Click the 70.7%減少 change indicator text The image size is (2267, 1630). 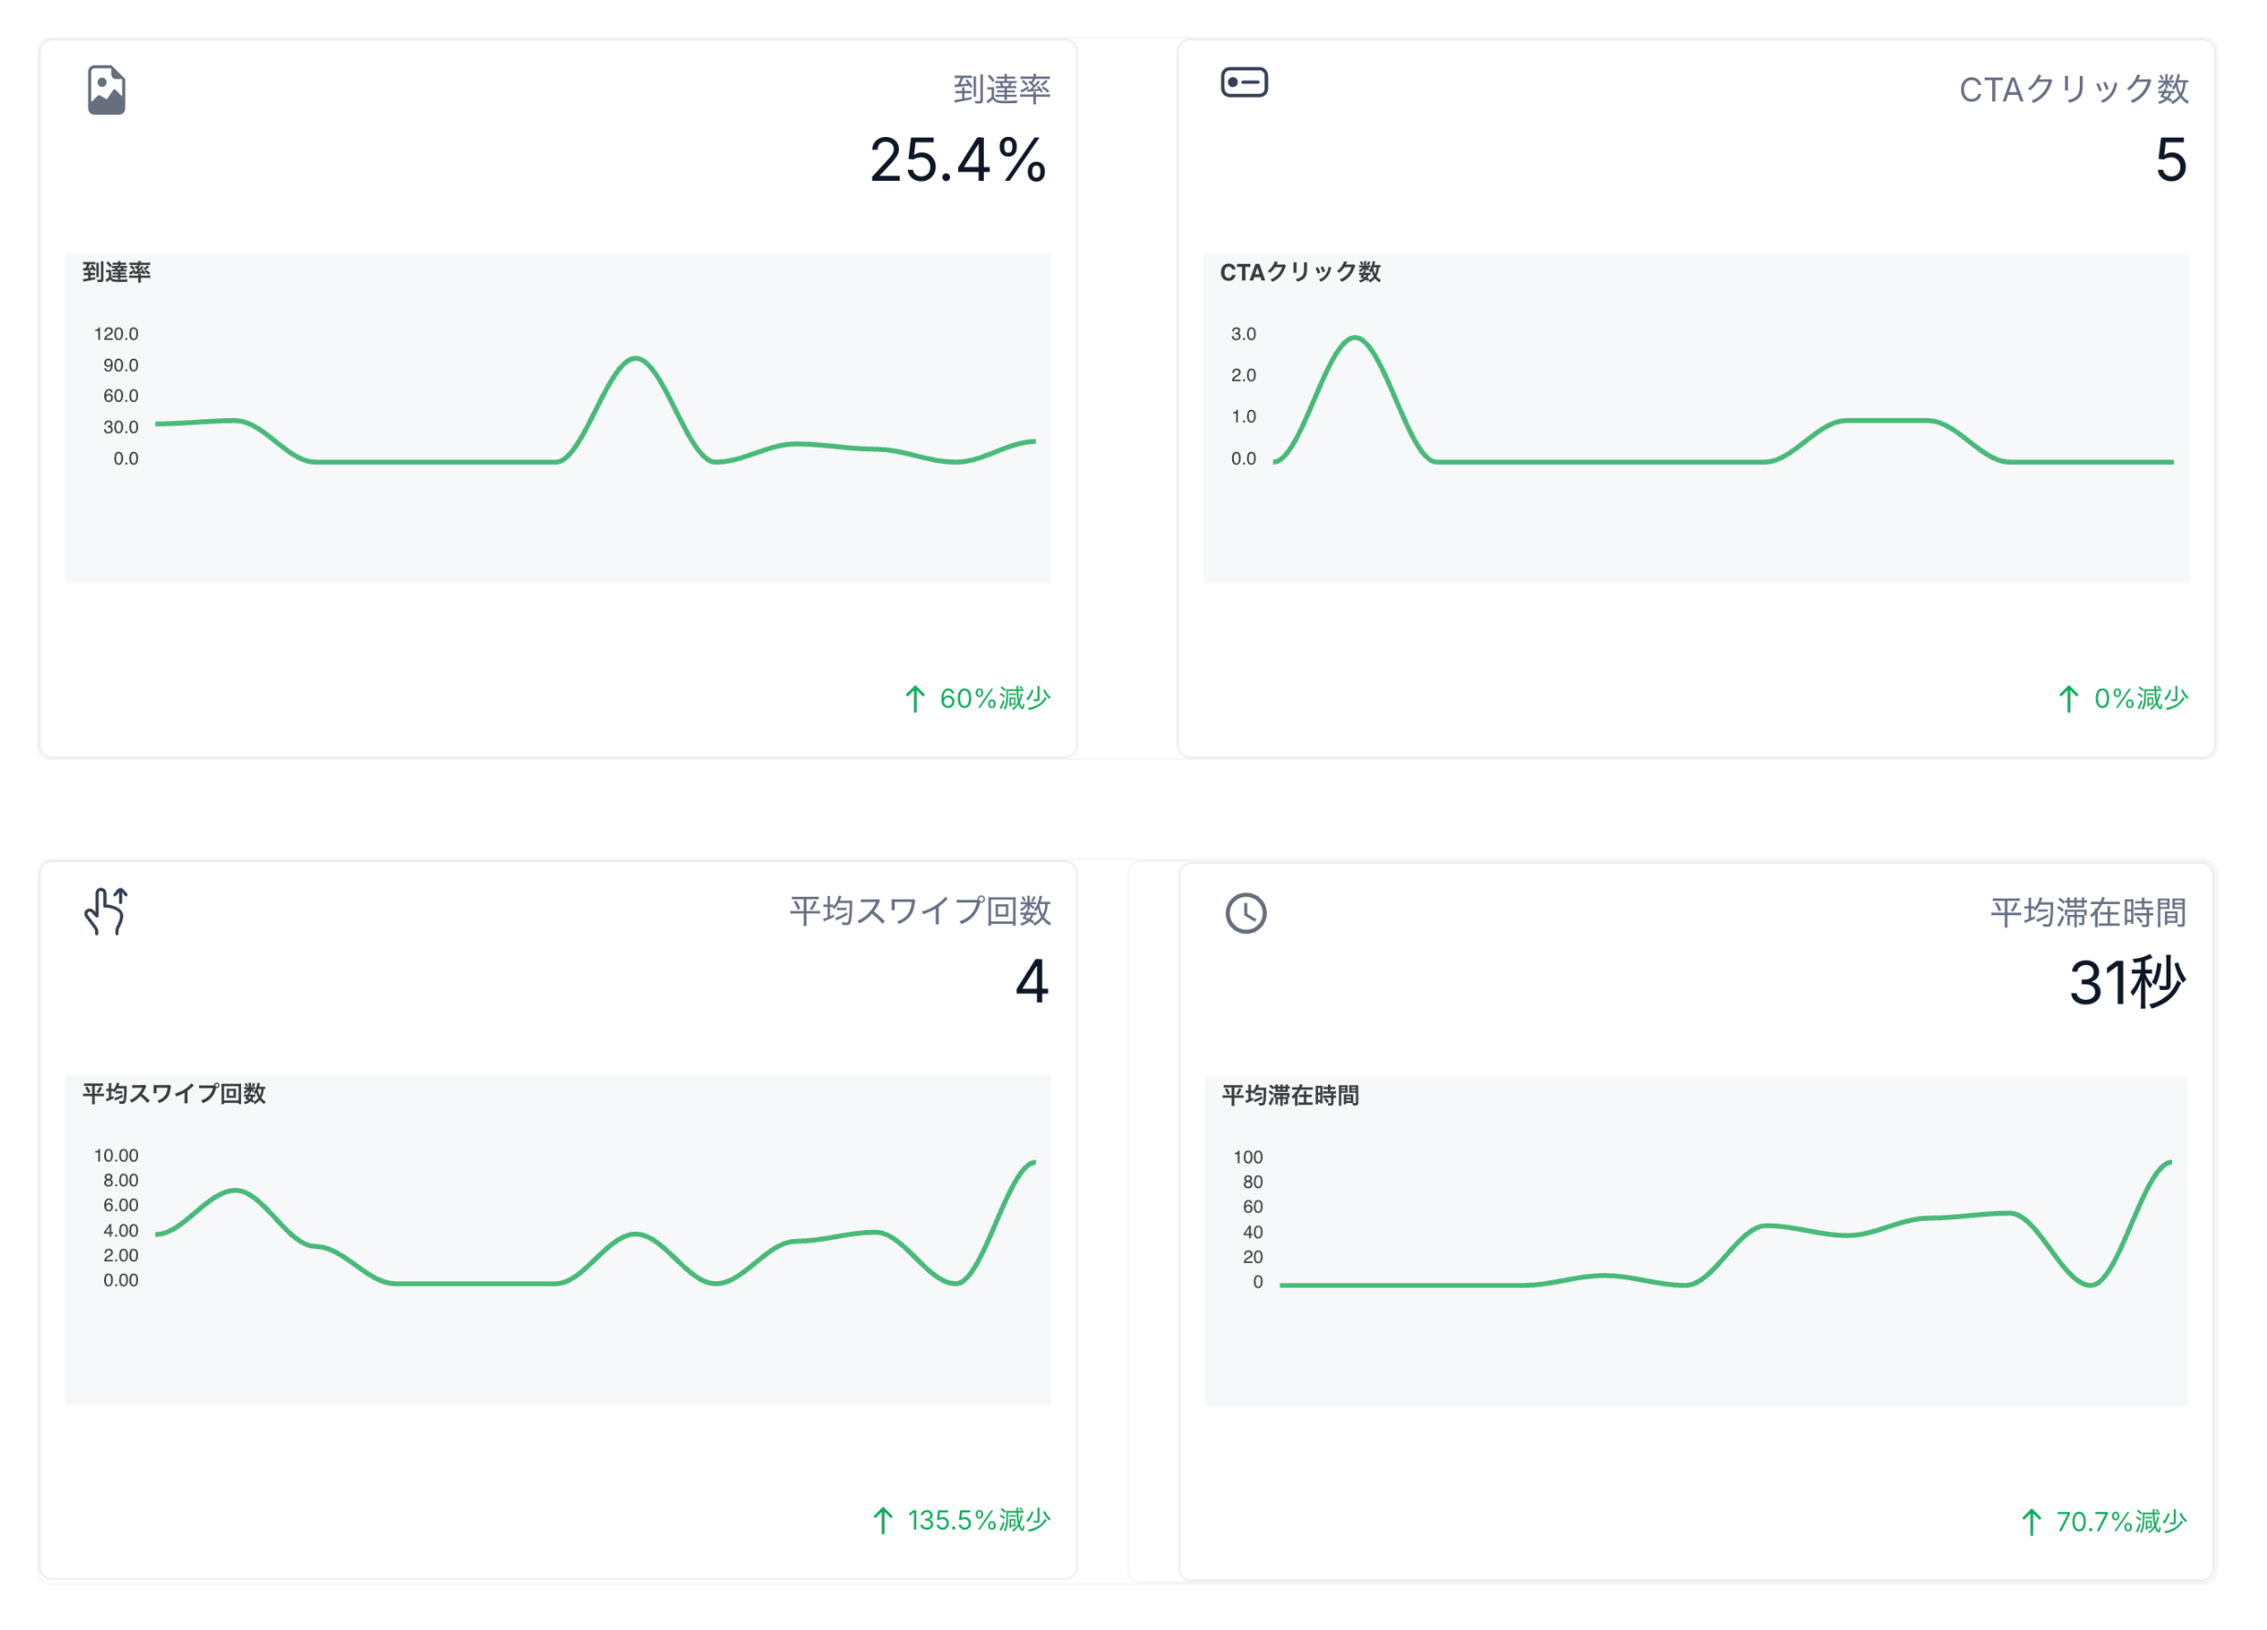(2121, 1522)
